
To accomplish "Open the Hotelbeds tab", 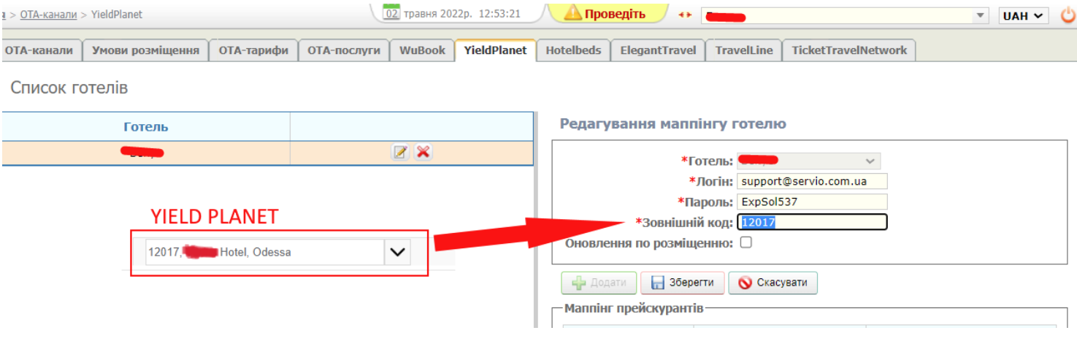I will 573,50.
